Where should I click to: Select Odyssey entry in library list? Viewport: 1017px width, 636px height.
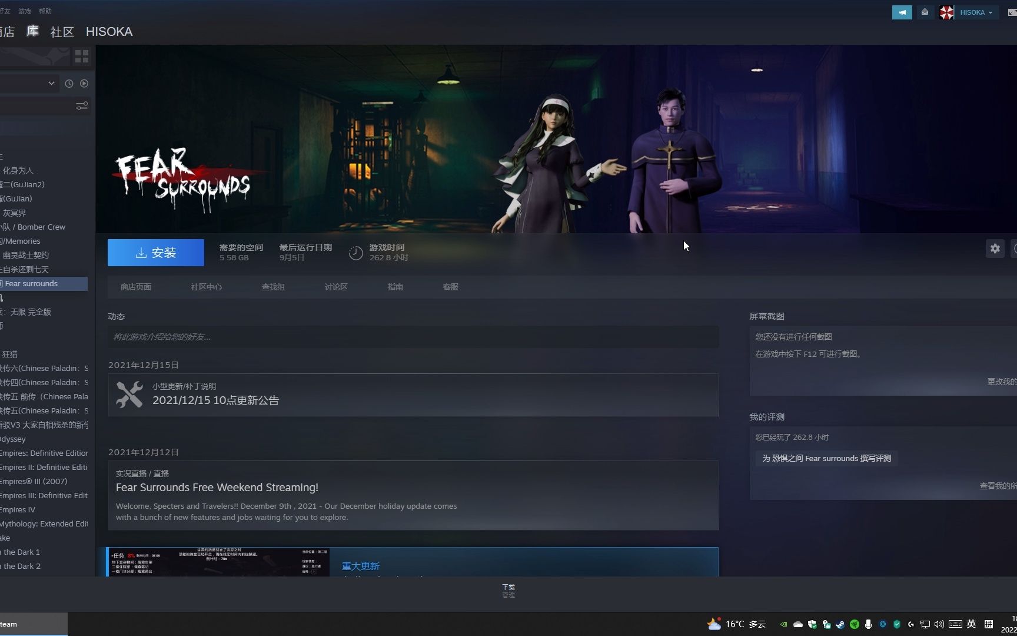point(13,439)
